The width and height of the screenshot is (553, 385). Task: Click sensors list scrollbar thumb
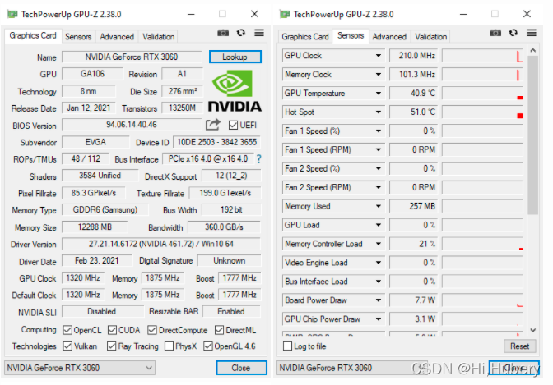(x=533, y=135)
